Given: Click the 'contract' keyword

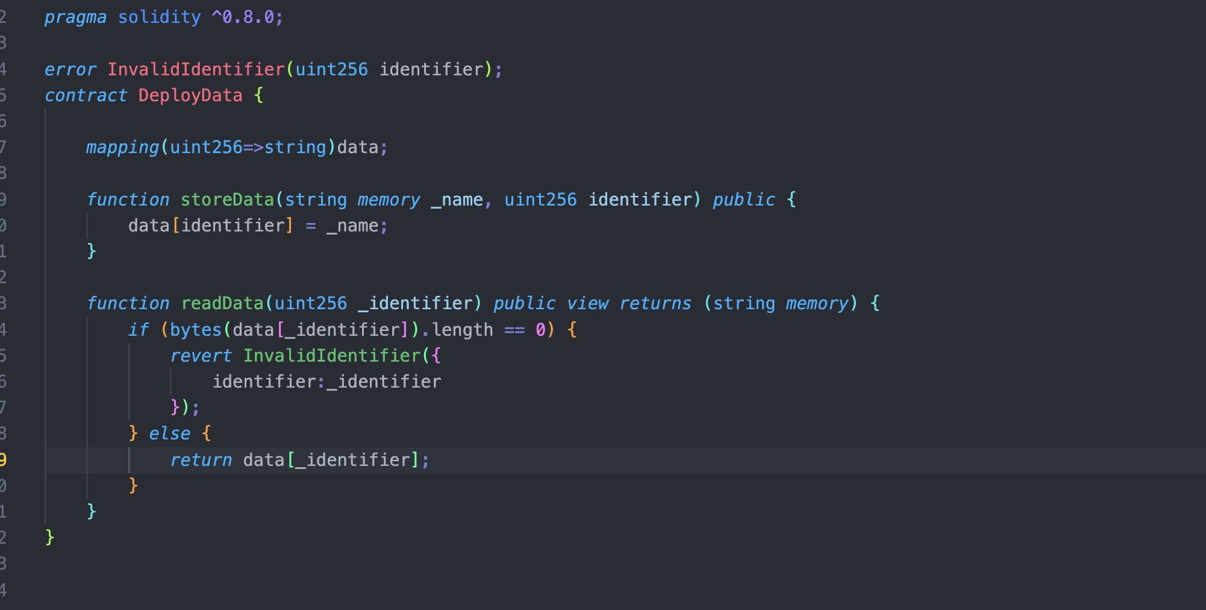Looking at the screenshot, I should [86, 95].
